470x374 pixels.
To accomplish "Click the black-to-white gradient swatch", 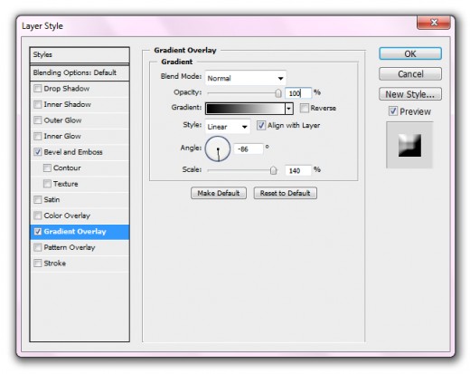I will click(245, 109).
